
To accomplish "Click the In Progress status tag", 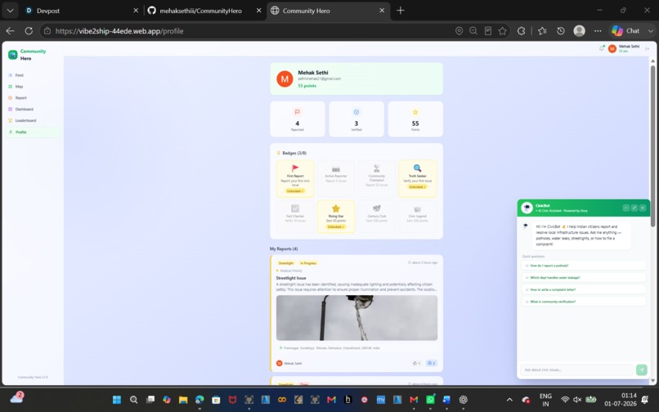I will [x=308, y=263].
